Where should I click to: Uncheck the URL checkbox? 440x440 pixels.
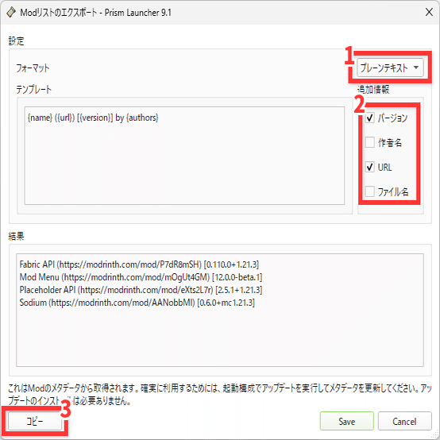tap(369, 168)
